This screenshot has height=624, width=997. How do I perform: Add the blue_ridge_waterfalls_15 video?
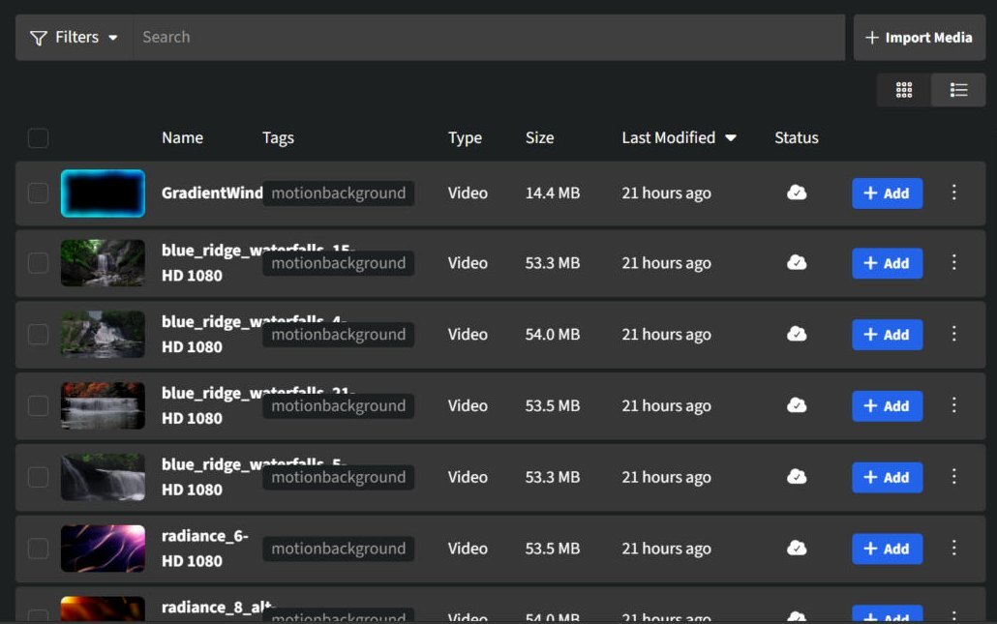tap(887, 263)
